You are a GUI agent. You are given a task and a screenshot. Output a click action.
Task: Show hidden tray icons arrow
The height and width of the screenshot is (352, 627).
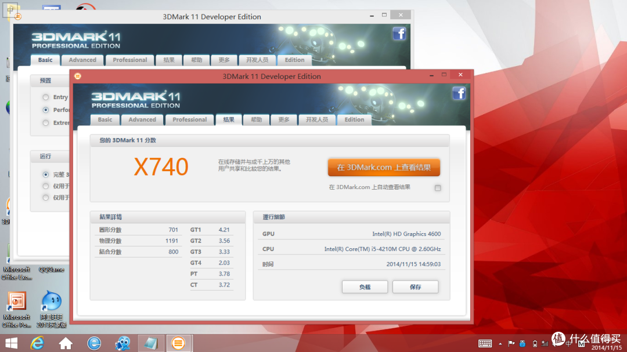pos(500,344)
